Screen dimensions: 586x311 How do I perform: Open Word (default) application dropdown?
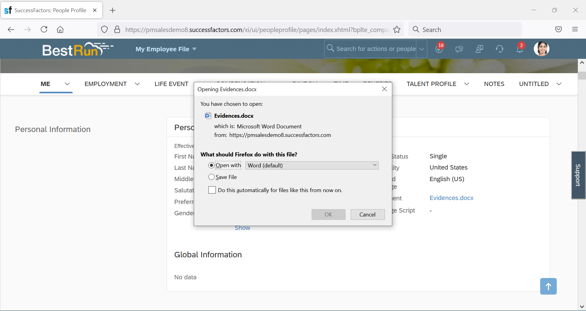(312, 165)
